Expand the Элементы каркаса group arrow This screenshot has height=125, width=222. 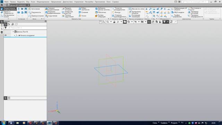pos(125,19)
